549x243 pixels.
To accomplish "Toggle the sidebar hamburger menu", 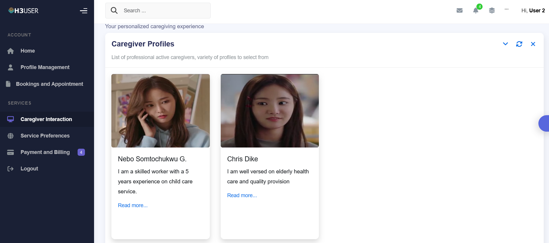I will click(x=83, y=11).
